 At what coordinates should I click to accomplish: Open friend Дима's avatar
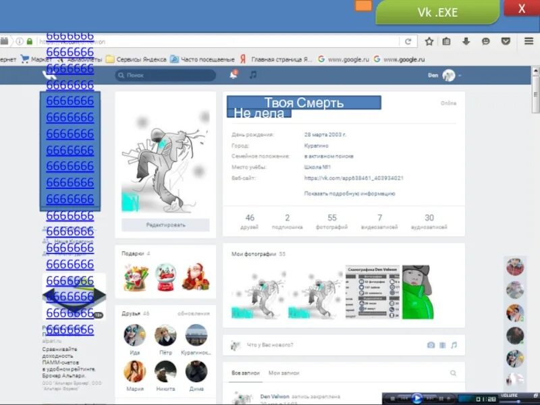click(196, 371)
